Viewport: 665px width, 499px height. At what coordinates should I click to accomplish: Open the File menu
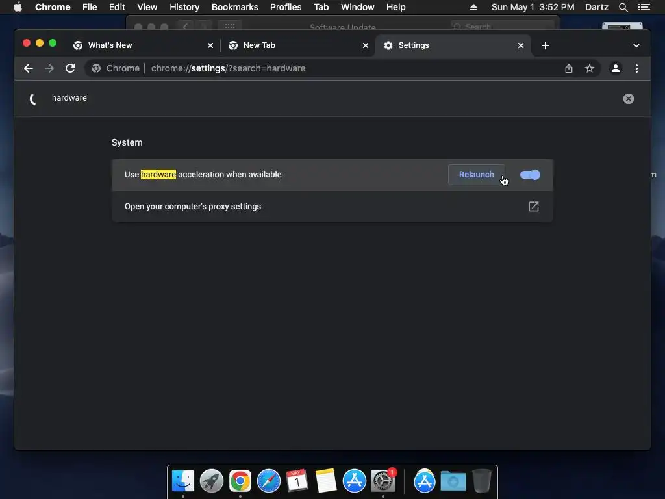[x=90, y=7]
